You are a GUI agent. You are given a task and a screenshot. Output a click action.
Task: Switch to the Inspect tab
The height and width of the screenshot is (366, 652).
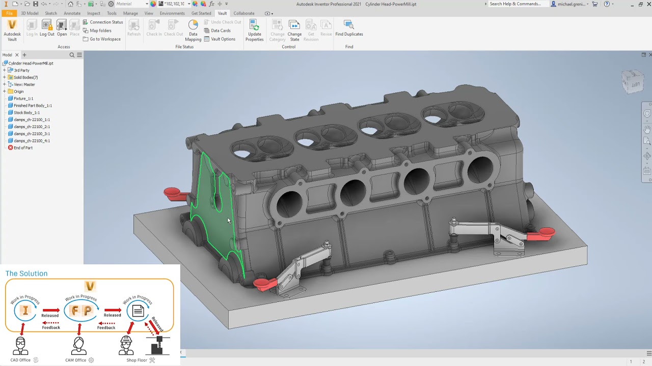point(94,13)
